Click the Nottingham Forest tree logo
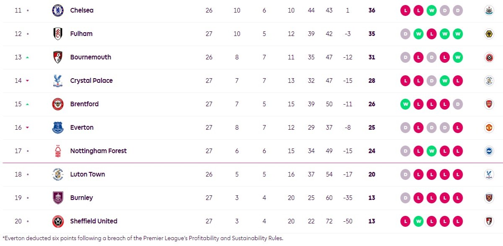503x246 pixels. coord(58,151)
